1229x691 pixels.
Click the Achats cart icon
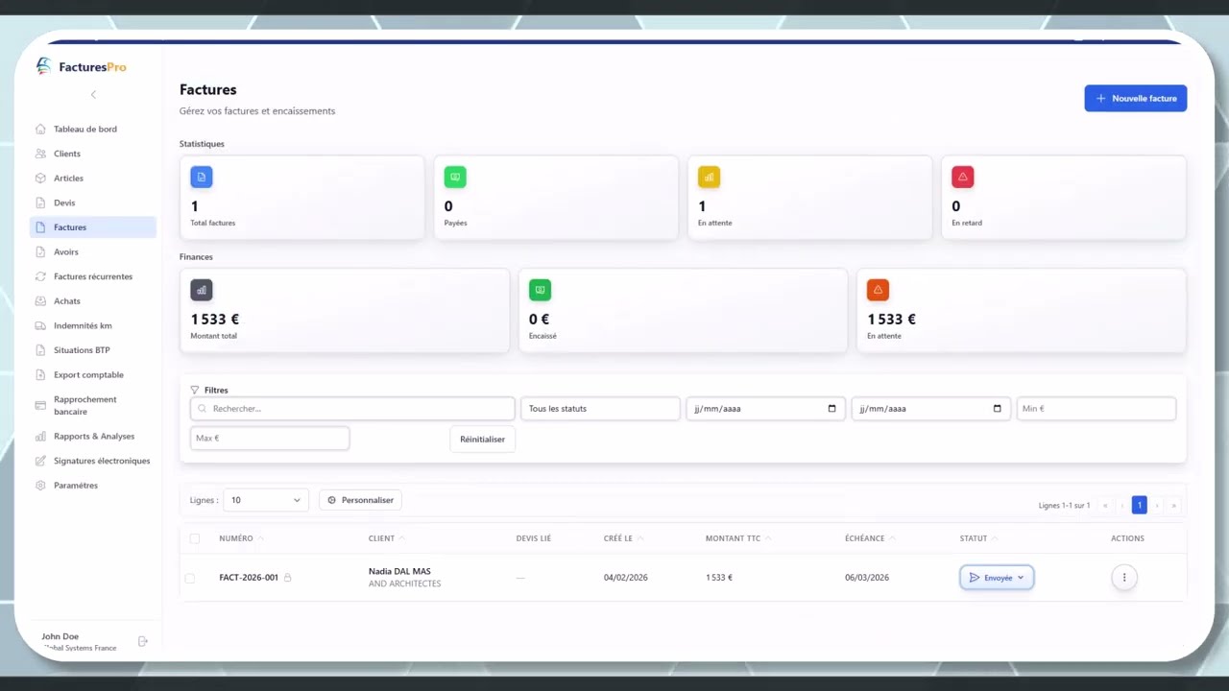40,301
